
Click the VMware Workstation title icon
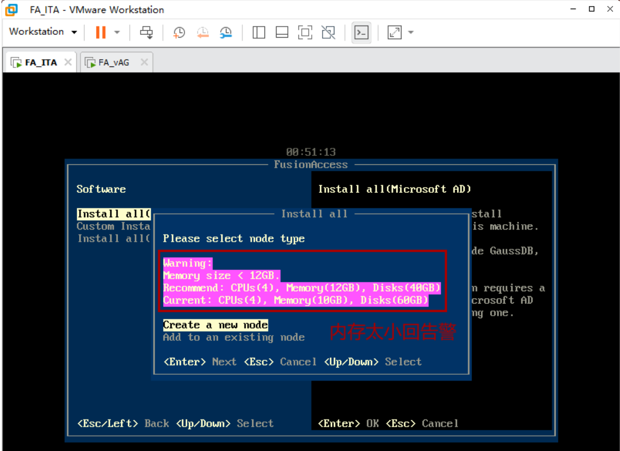11,10
